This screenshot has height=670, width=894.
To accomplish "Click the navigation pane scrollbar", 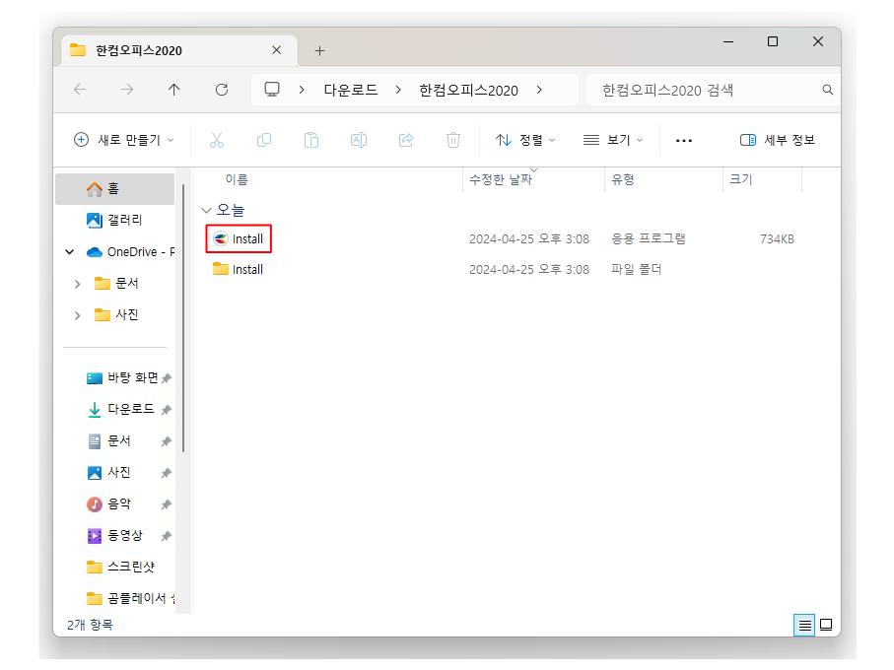I will (x=183, y=319).
